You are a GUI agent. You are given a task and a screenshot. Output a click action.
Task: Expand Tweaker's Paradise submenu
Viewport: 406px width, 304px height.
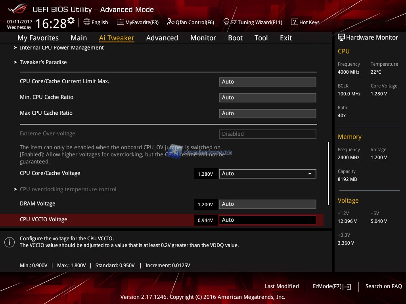pos(43,62)
